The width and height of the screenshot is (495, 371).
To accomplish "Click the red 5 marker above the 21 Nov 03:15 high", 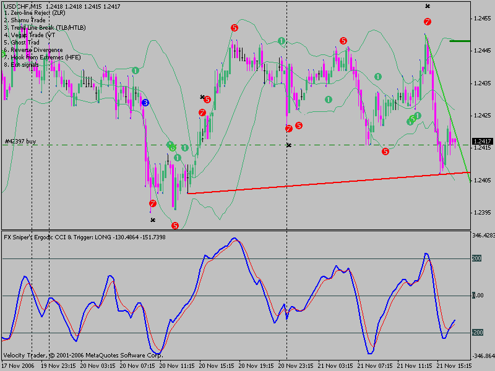I will [x=343, y=41].
